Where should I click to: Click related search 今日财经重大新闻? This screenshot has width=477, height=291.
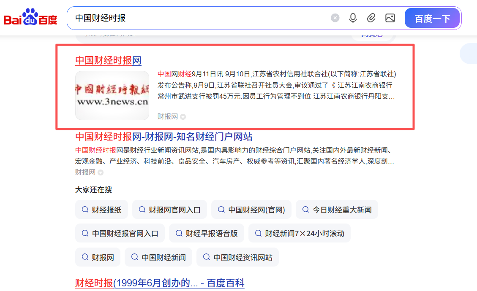pos(337,210)
